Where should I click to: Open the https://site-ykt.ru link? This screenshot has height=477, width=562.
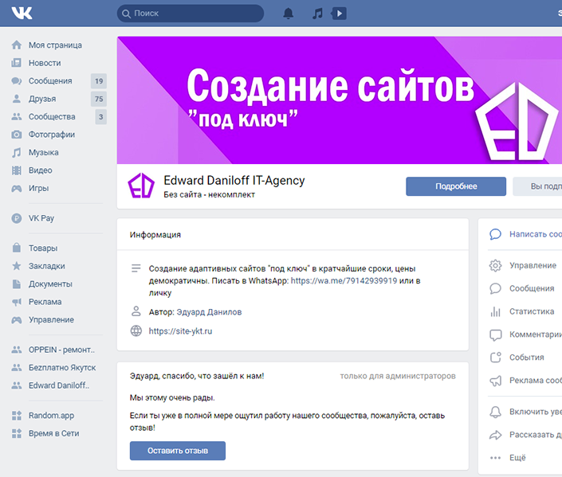(180, 331)
